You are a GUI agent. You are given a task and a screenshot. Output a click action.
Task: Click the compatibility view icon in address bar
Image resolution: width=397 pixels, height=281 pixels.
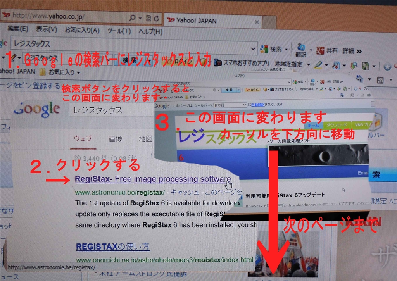[x=148, y=18]
